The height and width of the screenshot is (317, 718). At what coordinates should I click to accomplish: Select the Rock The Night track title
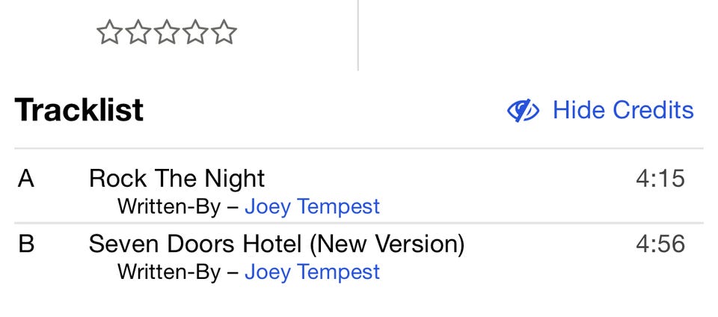(x=177, y=179)
